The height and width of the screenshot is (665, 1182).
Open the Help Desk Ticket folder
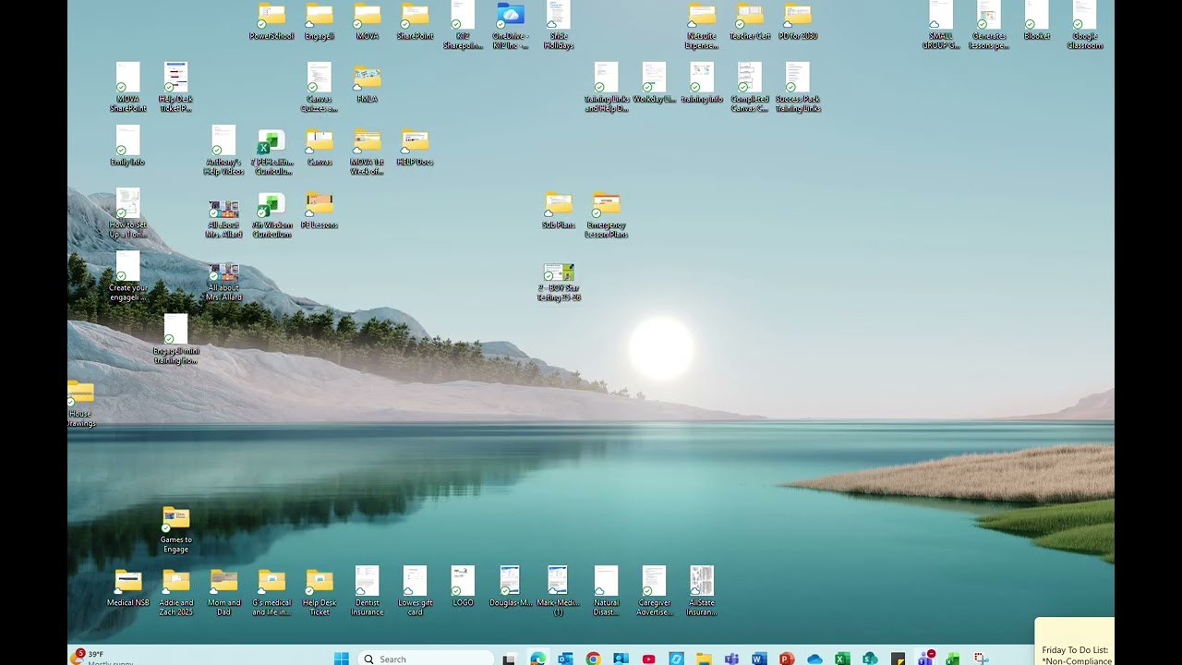(x=320, y=592)
